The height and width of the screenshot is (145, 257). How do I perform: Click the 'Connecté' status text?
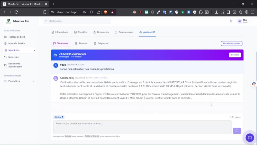click(x=77, y=57)
